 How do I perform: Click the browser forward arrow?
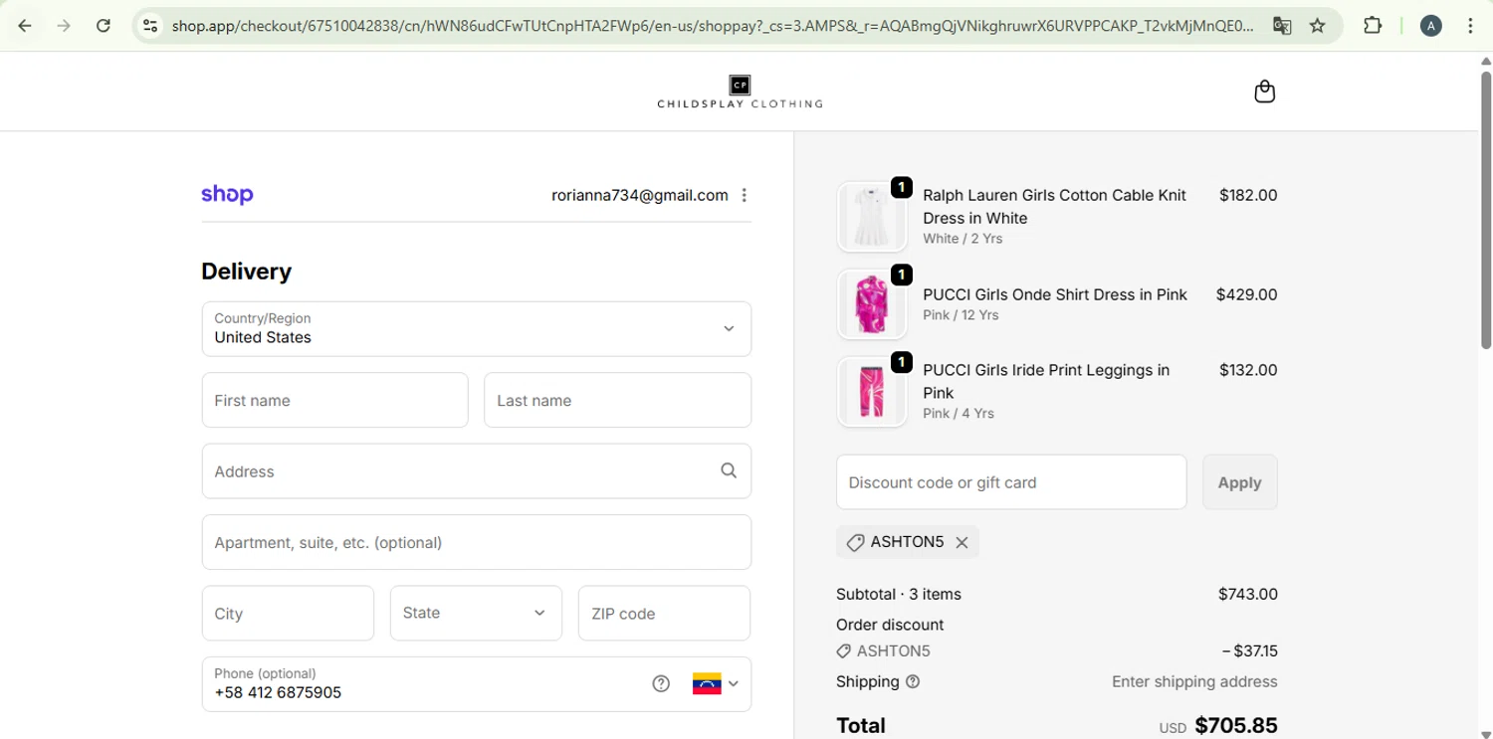[64, 26]
